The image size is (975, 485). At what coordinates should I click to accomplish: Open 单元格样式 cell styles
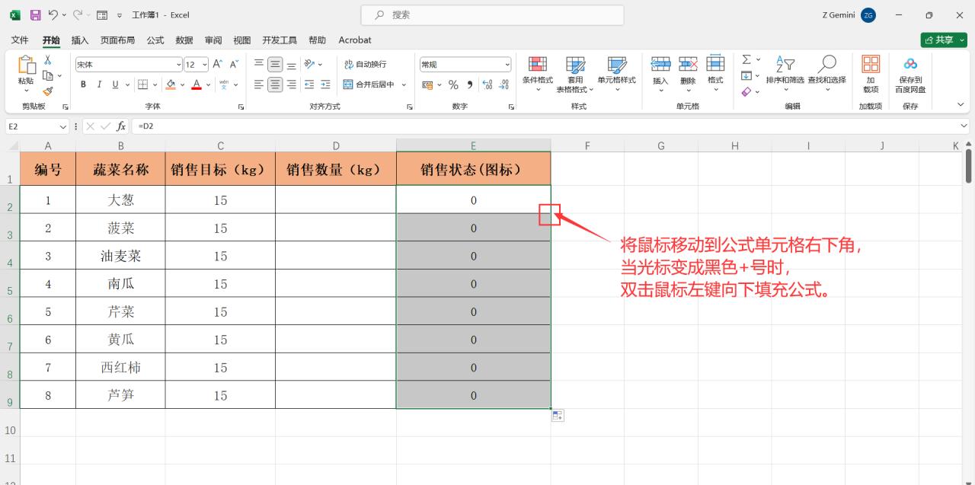[x=616, y=74]
